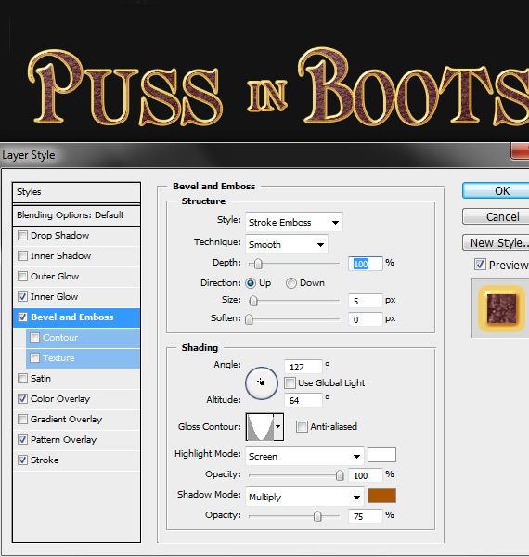Screen dimensions: 529x557
Task: Enable the Contour checkbox
Action: coord(34,338)
